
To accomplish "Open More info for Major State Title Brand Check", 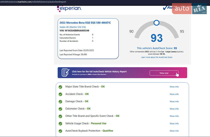I will [174, 87].
